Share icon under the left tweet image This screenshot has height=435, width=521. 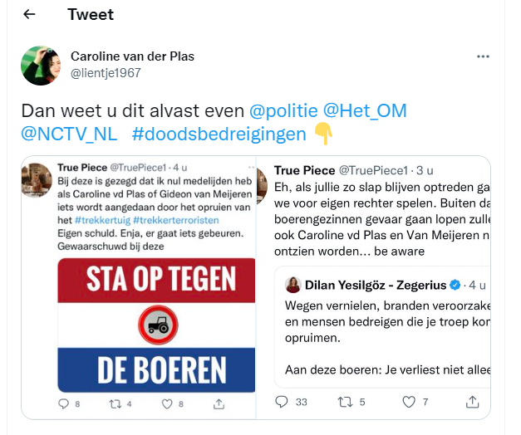click(219, 403)
